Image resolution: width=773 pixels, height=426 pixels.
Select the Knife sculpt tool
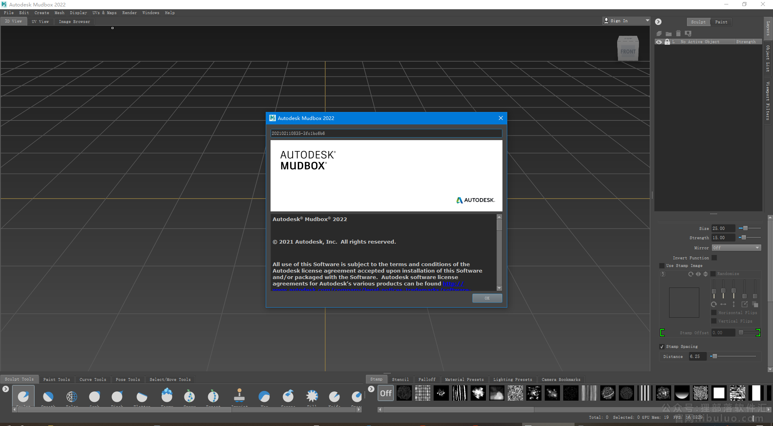[334, 397]
